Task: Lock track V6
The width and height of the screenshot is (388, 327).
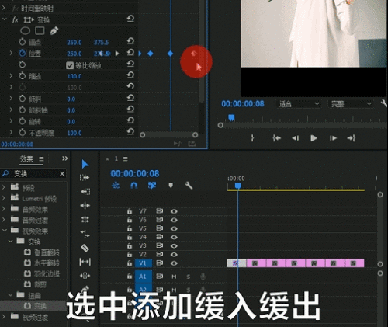Action: [x=130, y=220]
